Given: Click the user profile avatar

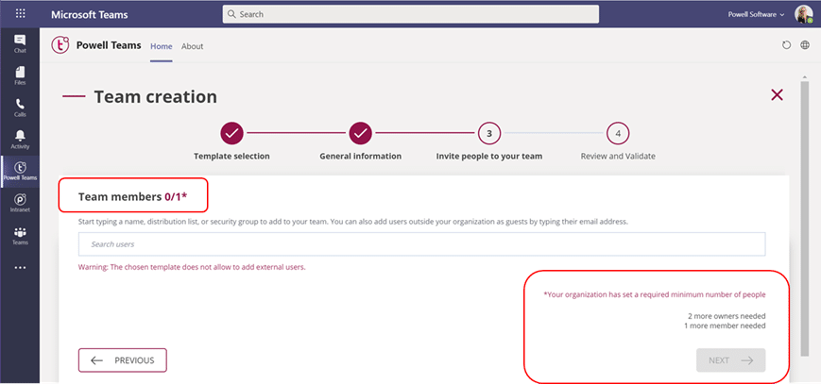Looking at the screenshot, I should coord(803,14).
